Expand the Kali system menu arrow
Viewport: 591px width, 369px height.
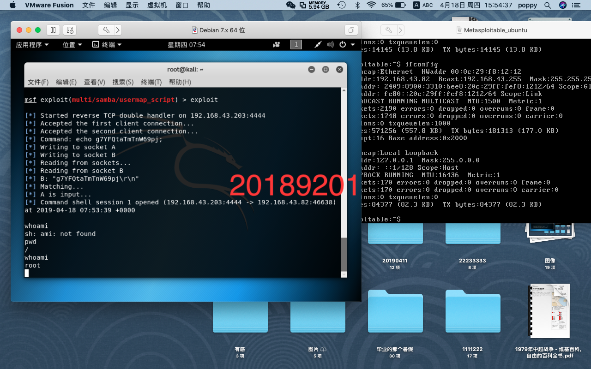coord(353,45)
